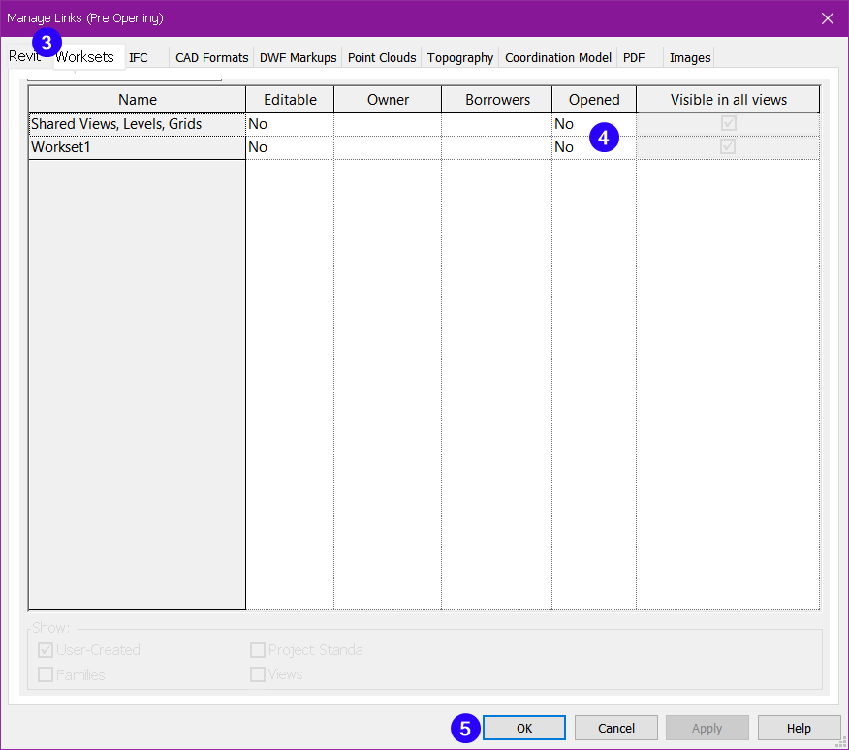Image resolution: width=849 pixels, height=750 pixels.
Task: Select the Workset1 name cell
Action: tap(137, 146)
